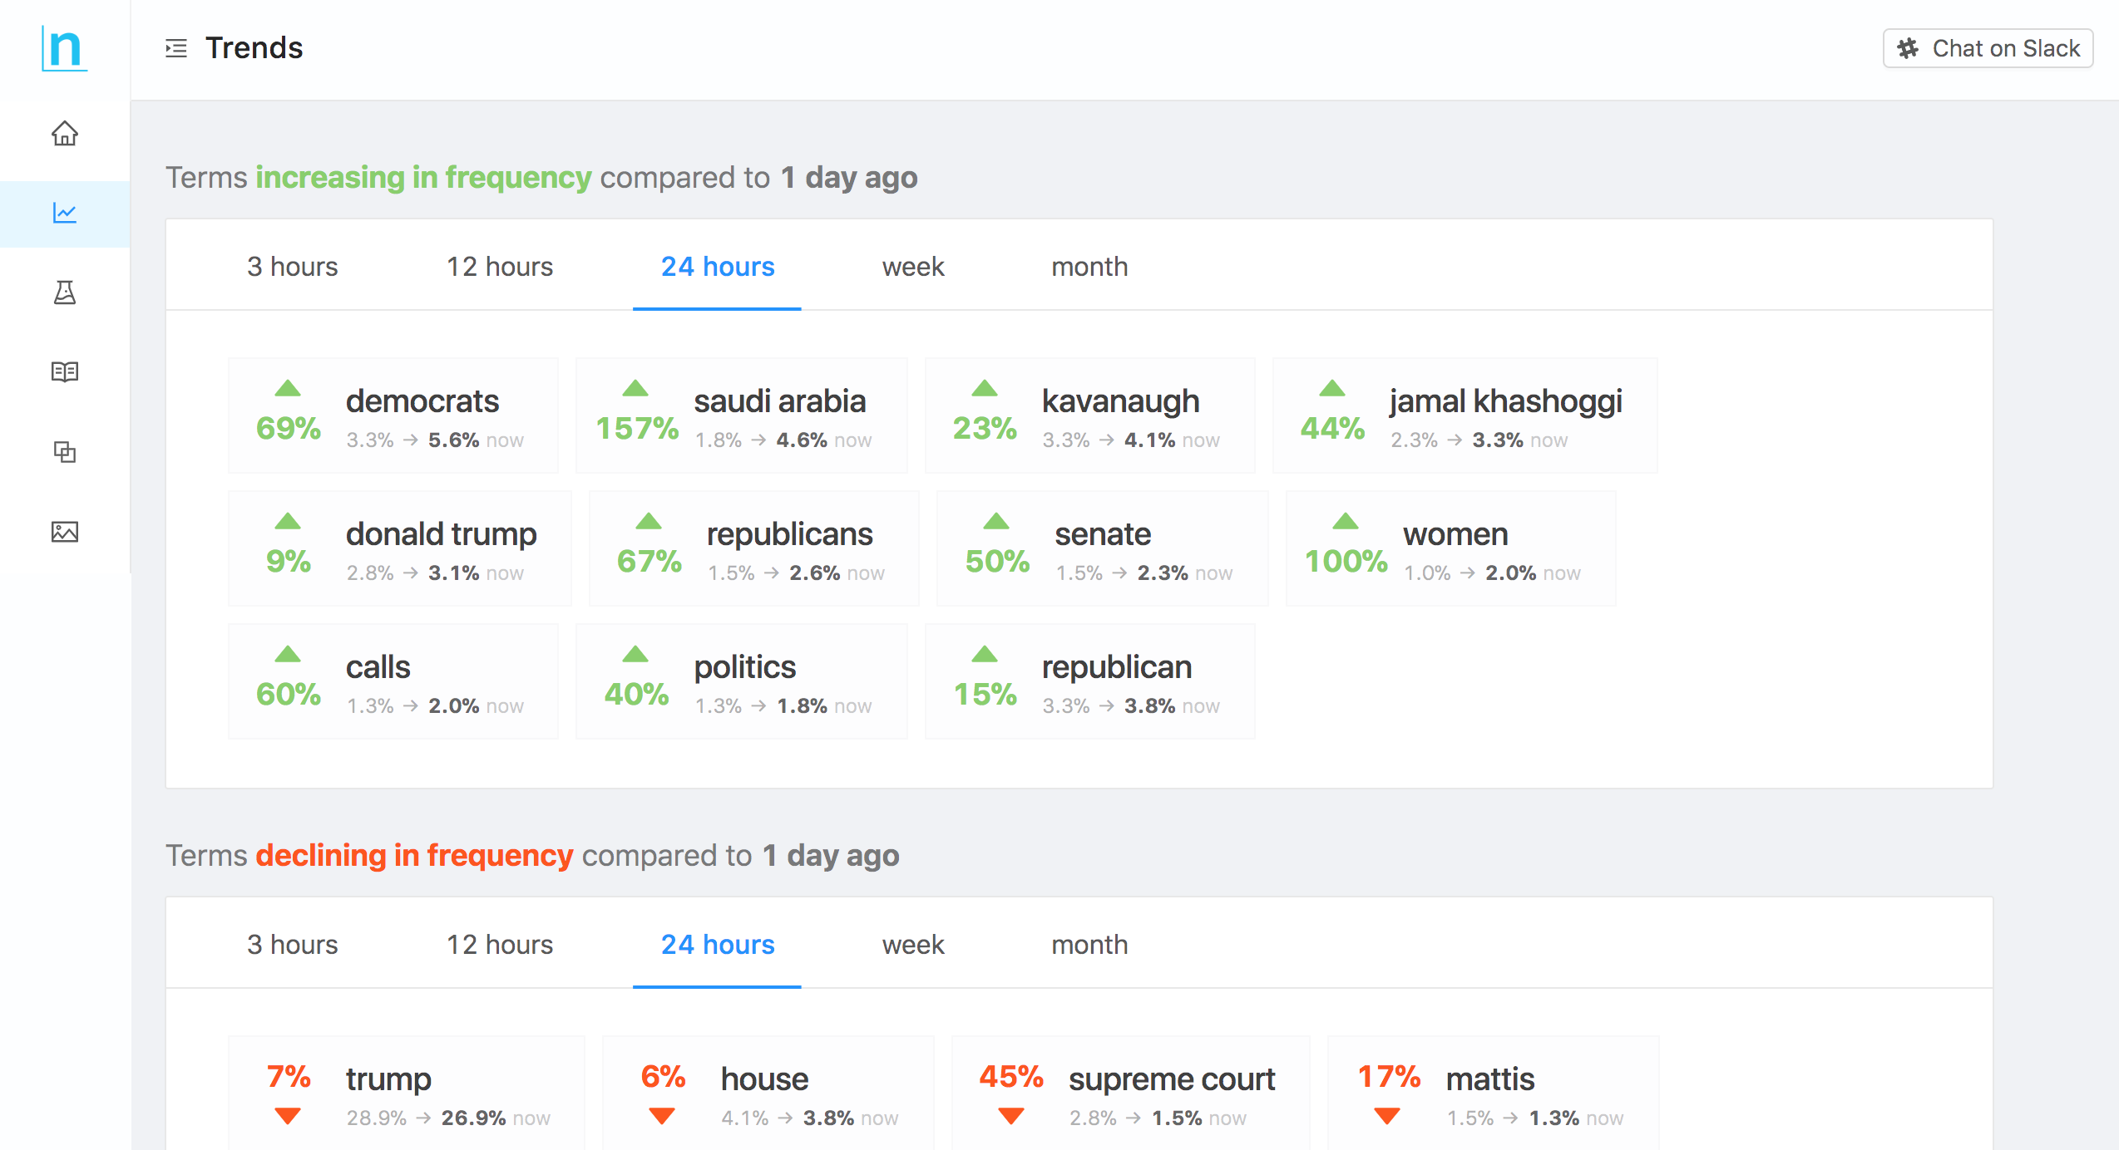Click Chat on Slack button
This screenshot has width=2119, height=1150.
(1988, 48)
